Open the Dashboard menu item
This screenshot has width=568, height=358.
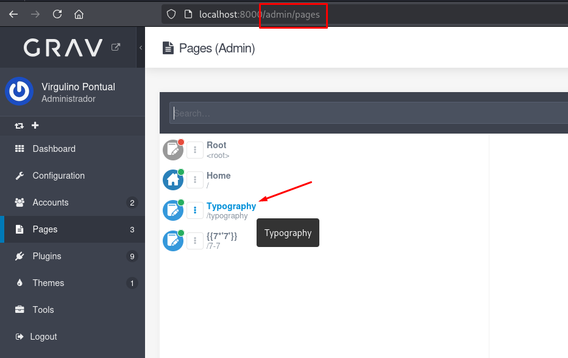54,149
